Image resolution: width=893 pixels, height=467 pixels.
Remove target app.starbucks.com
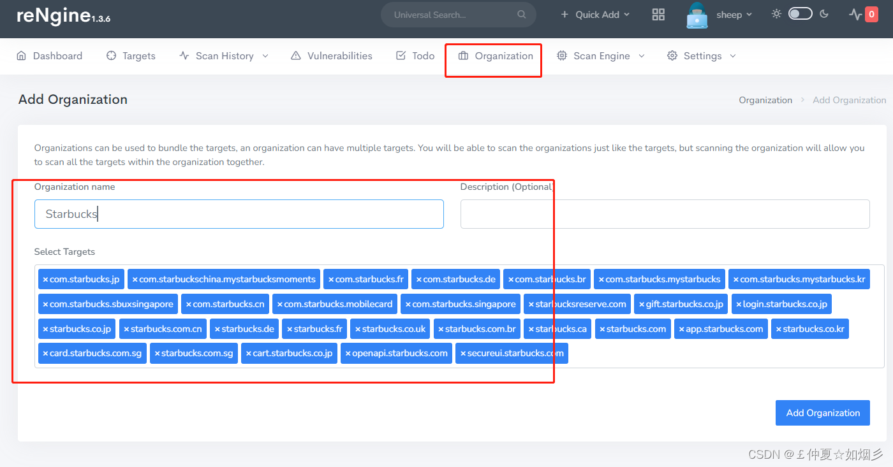681,329
